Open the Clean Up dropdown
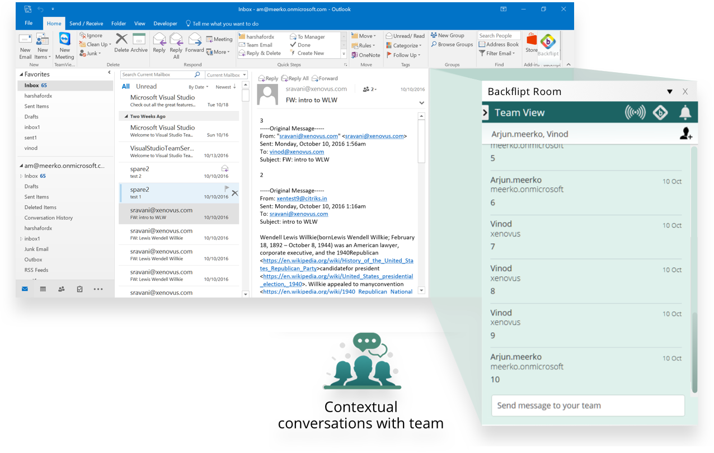The height and width of the screenshot is (453, 714). [96, 45]
